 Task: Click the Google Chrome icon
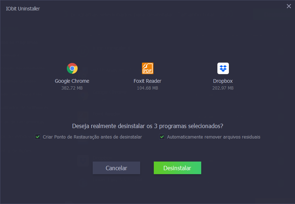(x=72, y=68)
